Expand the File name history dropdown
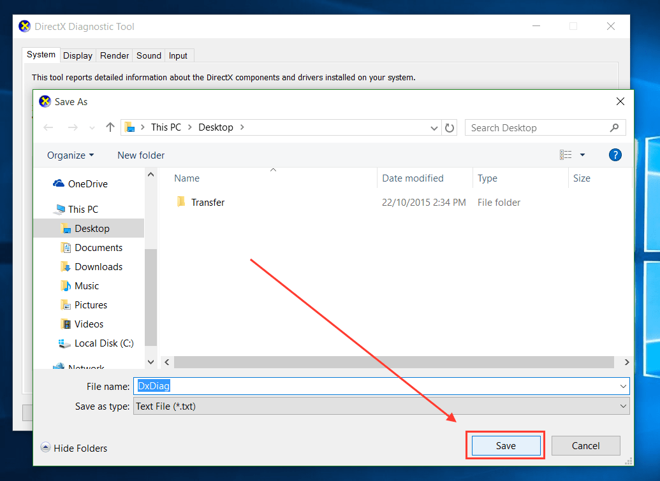The height and width of the screenshot is (481, 660). (x=622, y=386)
